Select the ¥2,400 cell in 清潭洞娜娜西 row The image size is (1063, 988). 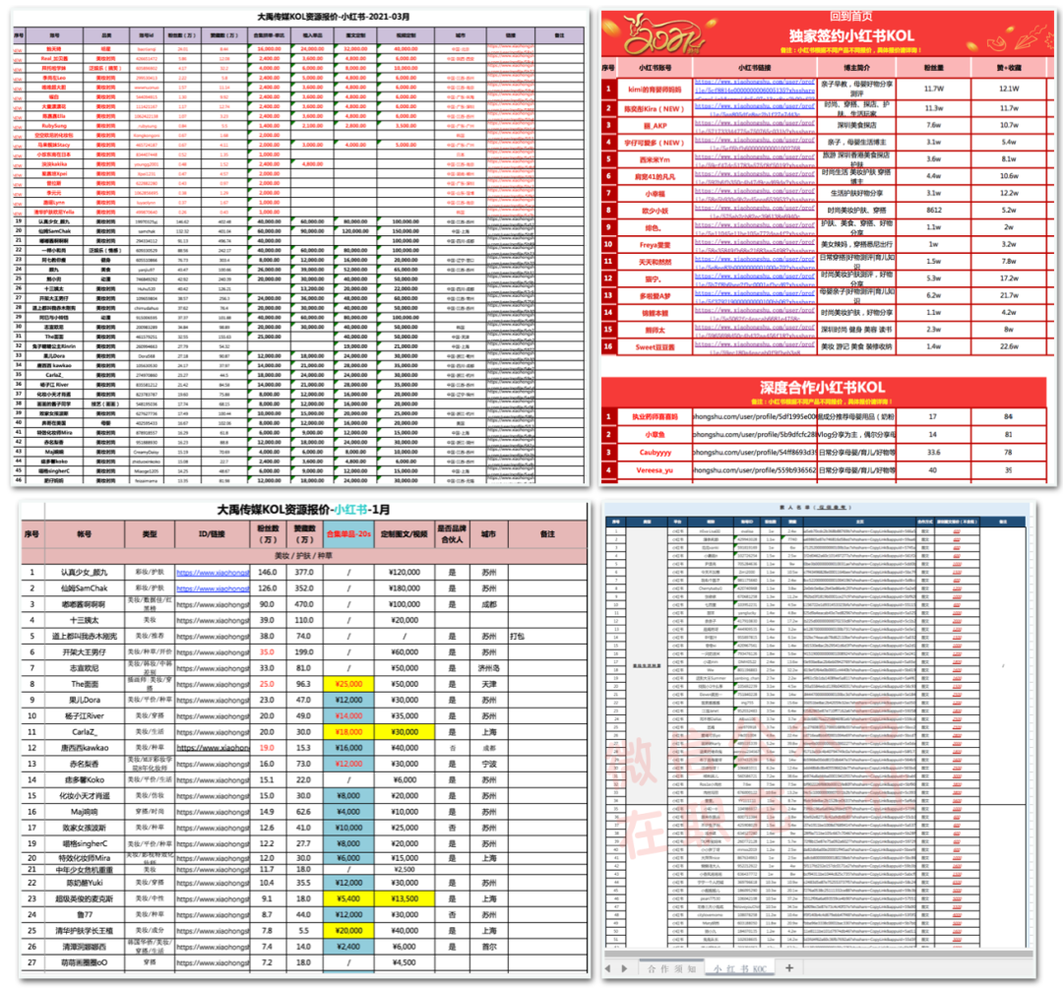coord(348,947)
